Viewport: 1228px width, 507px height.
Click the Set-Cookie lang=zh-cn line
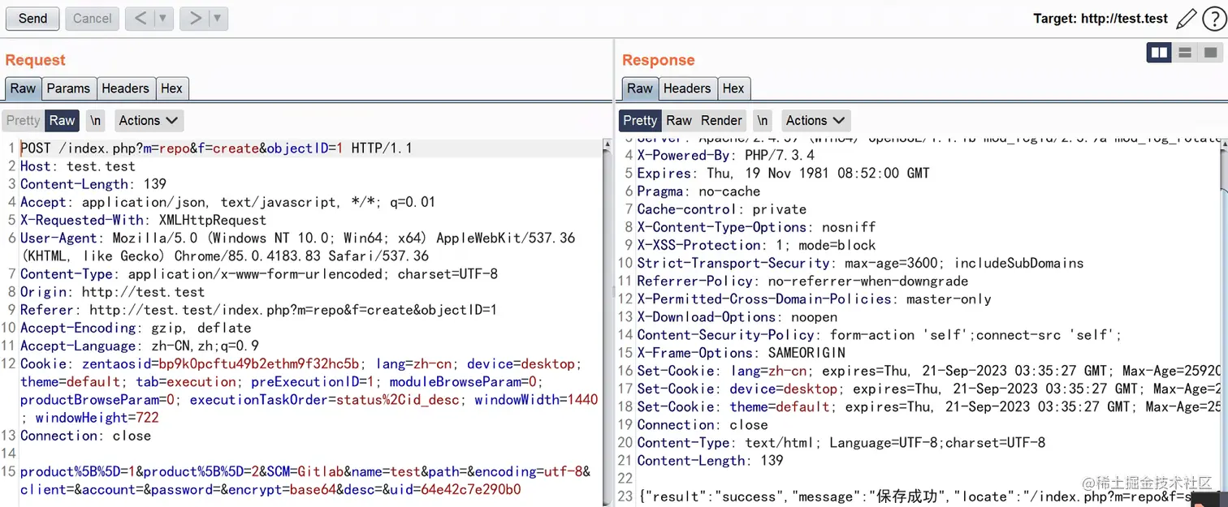point(928,371)
